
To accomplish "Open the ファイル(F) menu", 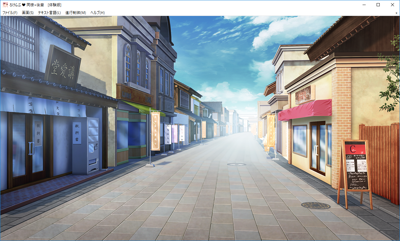I will [10, 13].
